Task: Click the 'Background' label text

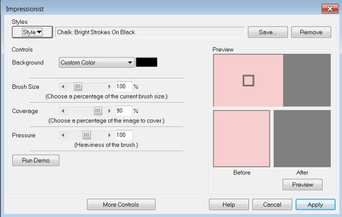Action: 28,63
